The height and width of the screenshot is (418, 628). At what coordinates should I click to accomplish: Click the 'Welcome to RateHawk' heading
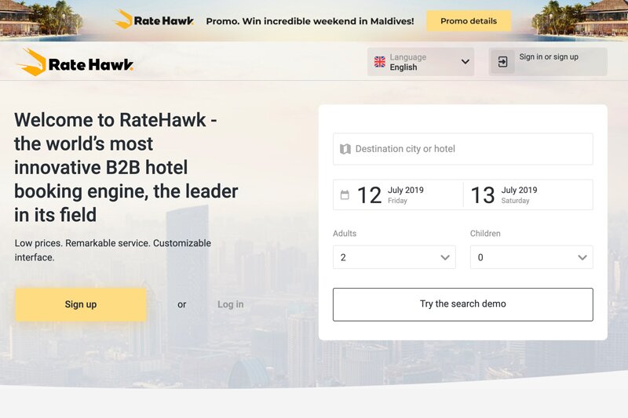[x=126, y=167]
